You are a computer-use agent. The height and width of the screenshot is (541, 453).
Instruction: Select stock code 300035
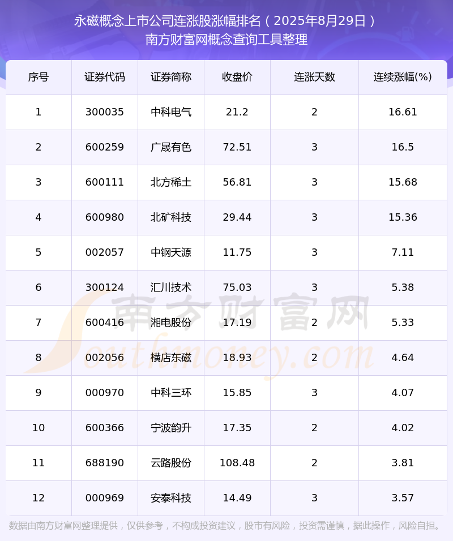(x=105, y=112)
